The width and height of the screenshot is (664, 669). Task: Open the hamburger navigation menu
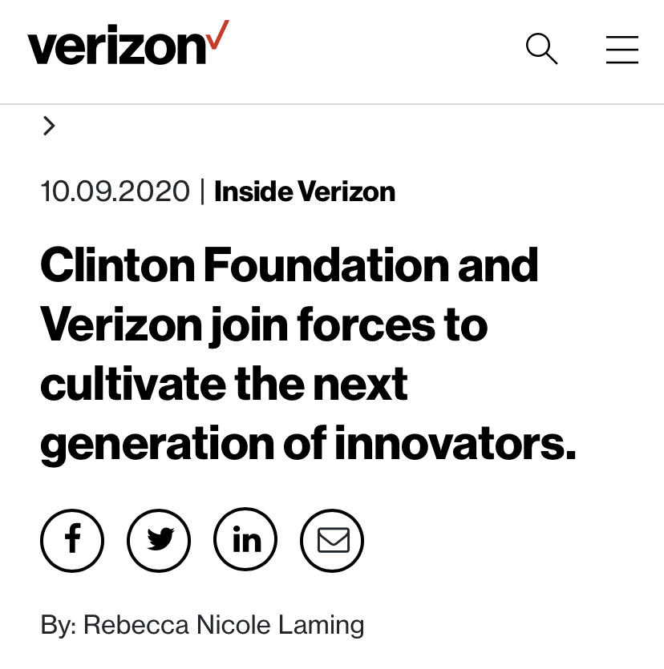tap(622, 50)
